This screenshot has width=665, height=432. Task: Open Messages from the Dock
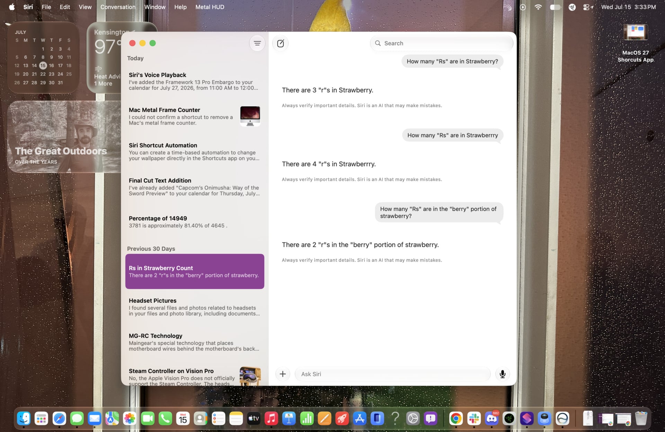click(x=77, y=418)
